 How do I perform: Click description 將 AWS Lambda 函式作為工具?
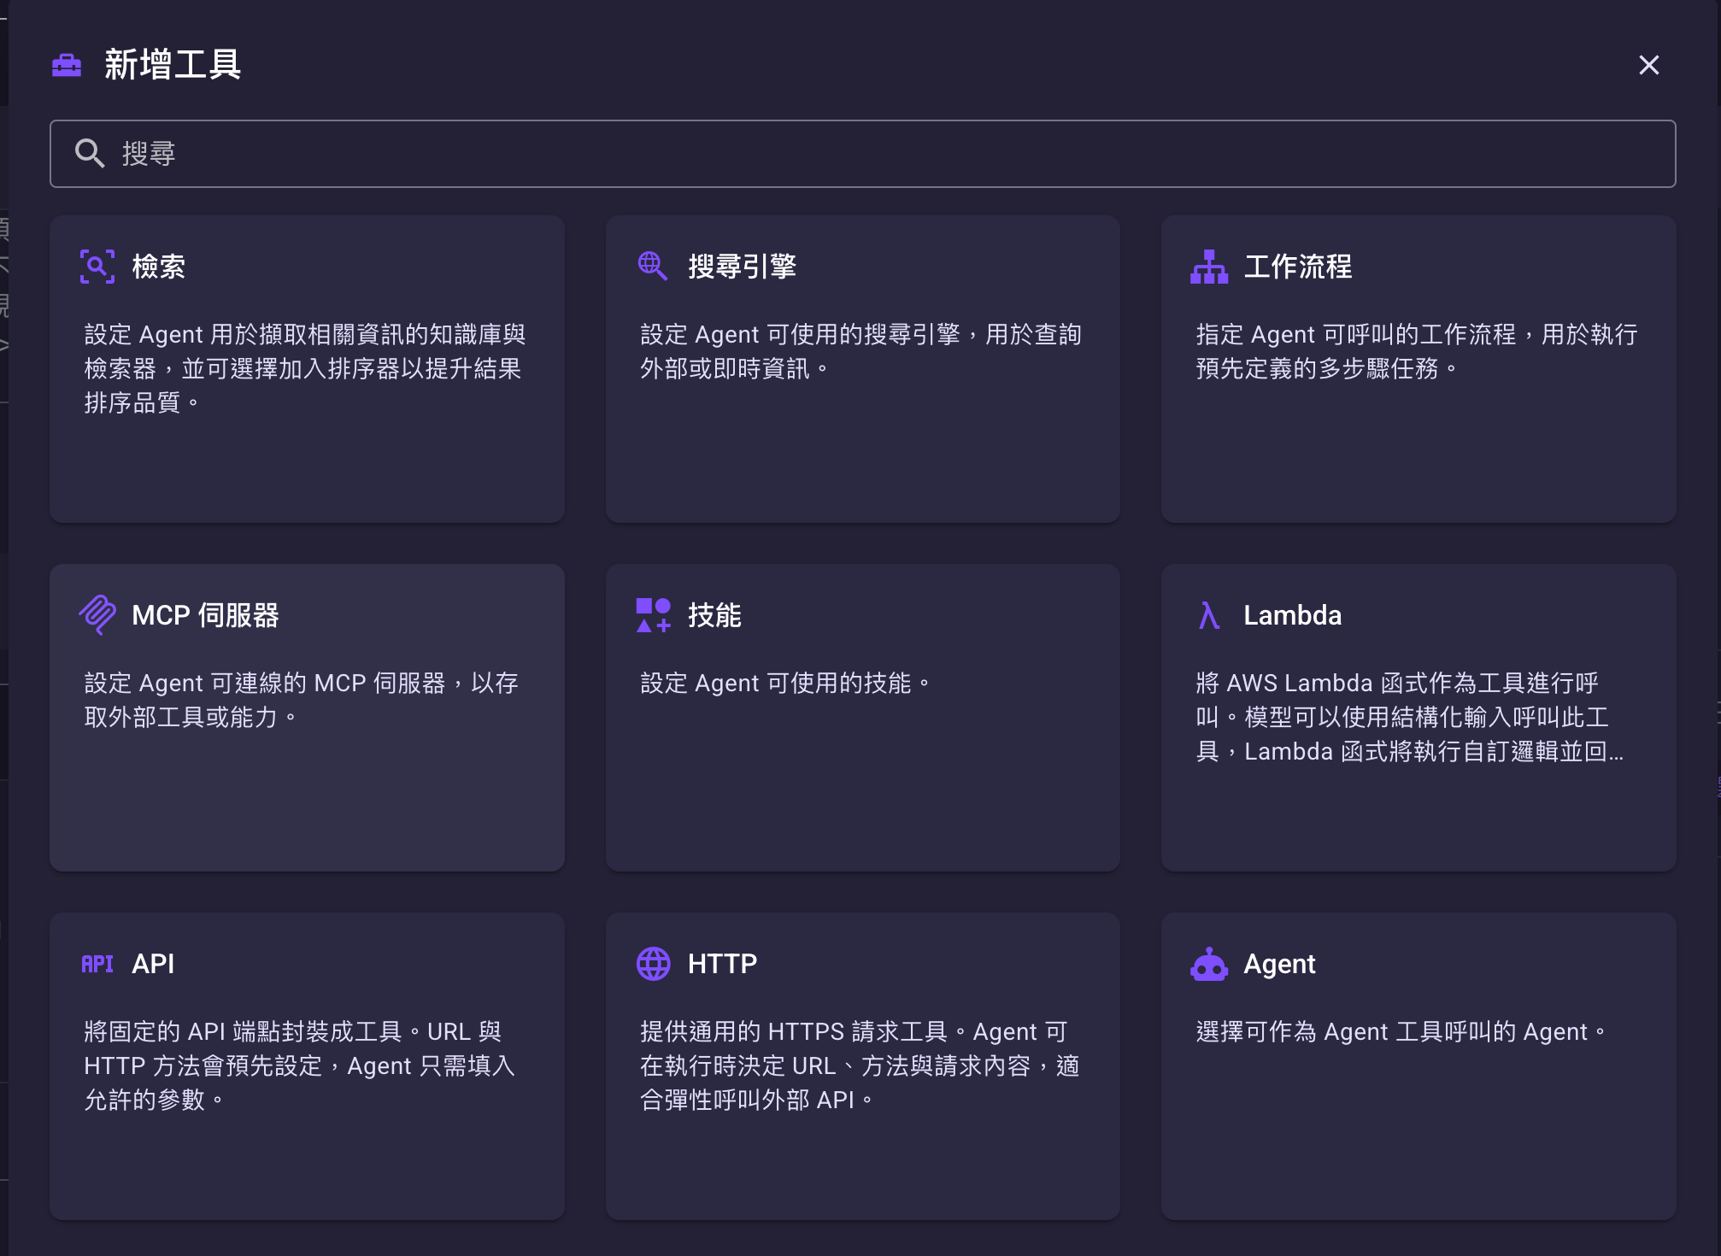[x=1410, y=717]
